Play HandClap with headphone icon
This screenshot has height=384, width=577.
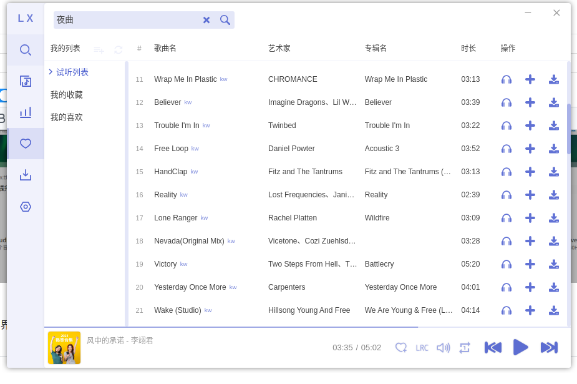pos(507,172)
